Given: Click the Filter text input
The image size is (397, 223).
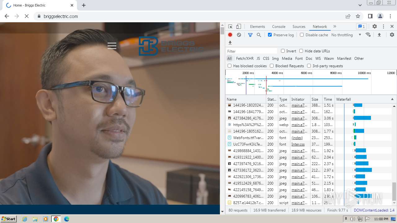Looking at the screenshot, I should [x=252, y=51].
